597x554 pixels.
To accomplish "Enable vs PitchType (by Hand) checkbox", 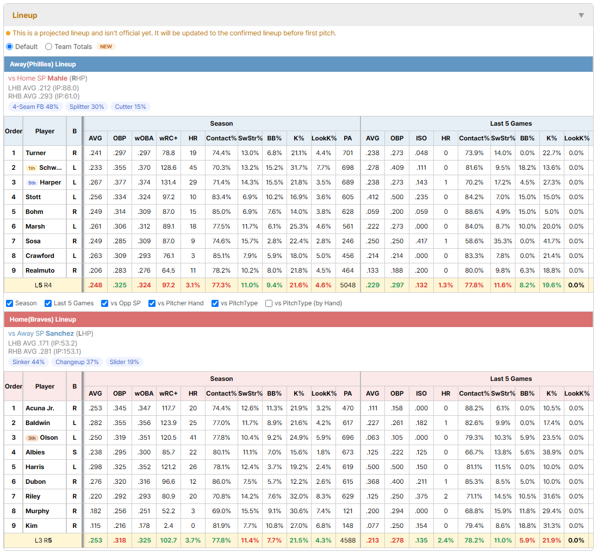I will 269,303.
